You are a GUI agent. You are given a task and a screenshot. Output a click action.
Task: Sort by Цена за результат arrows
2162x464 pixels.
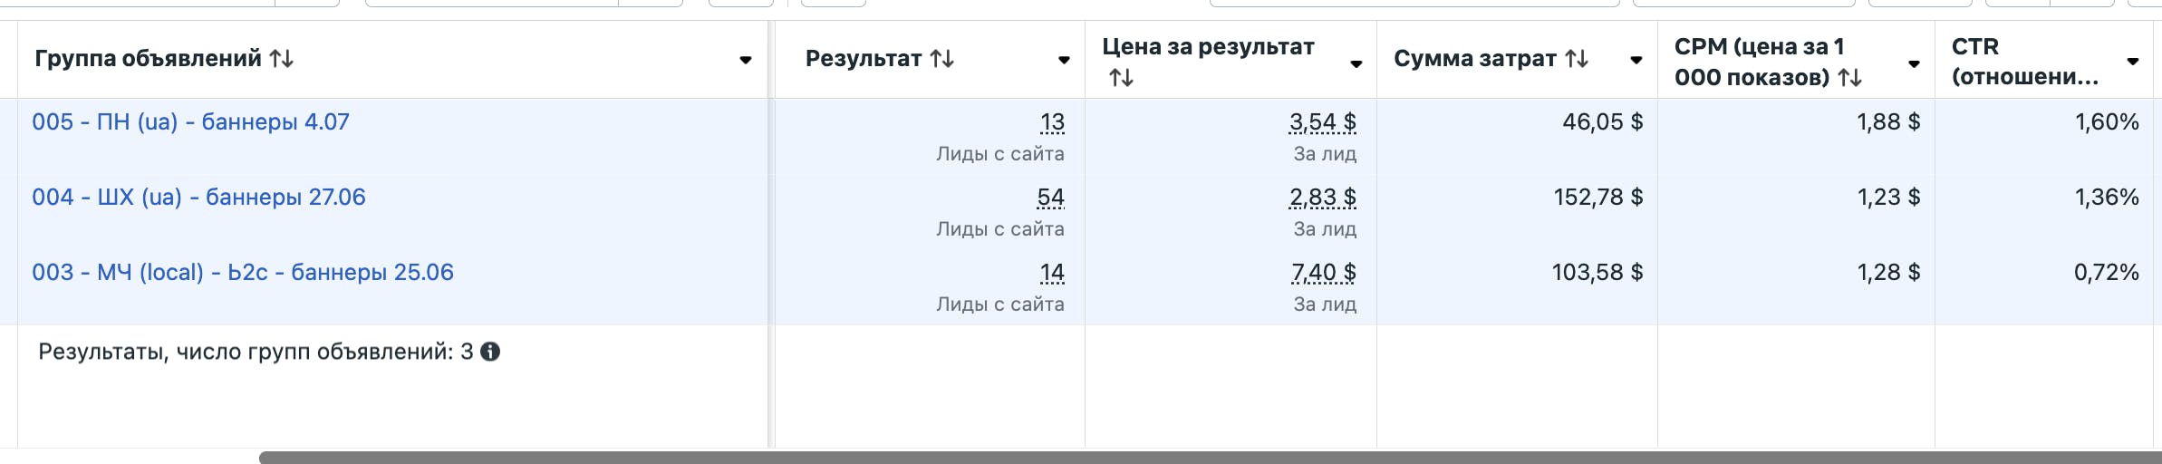coord(1121,78)
